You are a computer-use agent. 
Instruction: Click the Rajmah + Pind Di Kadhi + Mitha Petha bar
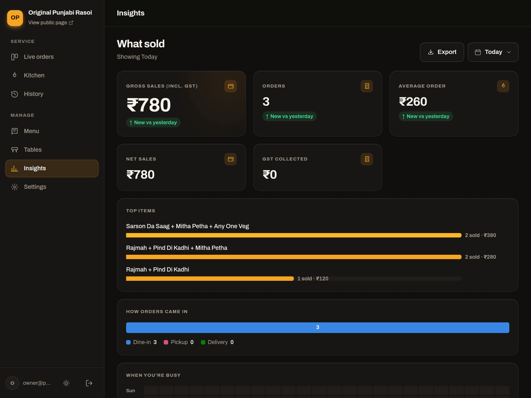[294, 257]
